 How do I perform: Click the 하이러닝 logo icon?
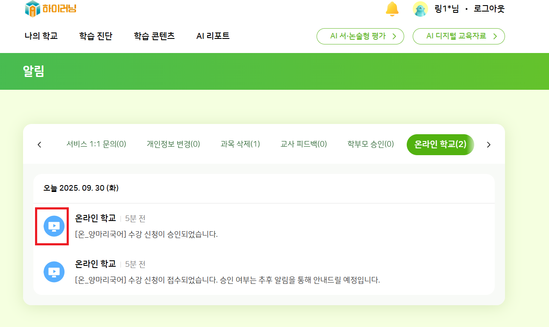(x=32, y=9)
